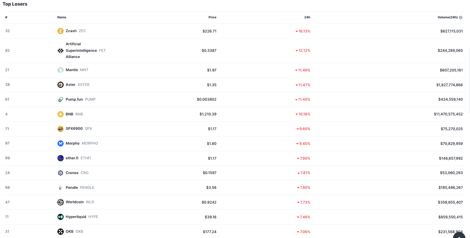470x238 pixels.
Task: Sort by Volume(24h) column header
Action: pyautogui.click(x=447, y=17)
